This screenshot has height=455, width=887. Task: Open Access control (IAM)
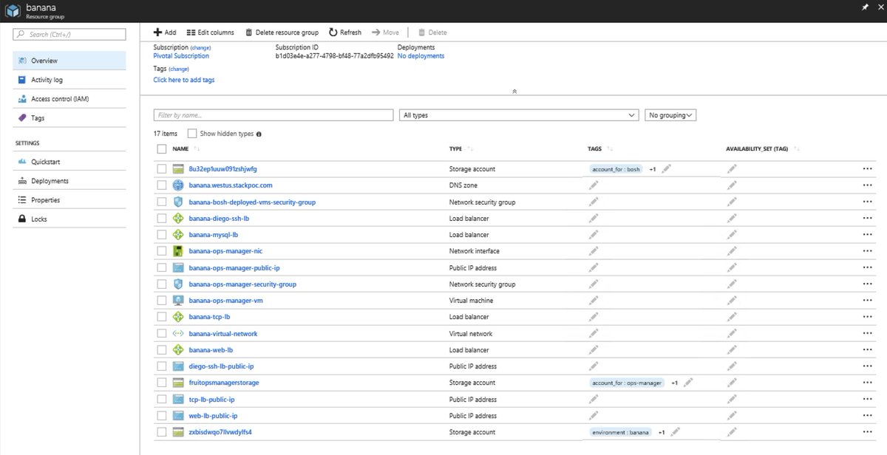(69, 99)
